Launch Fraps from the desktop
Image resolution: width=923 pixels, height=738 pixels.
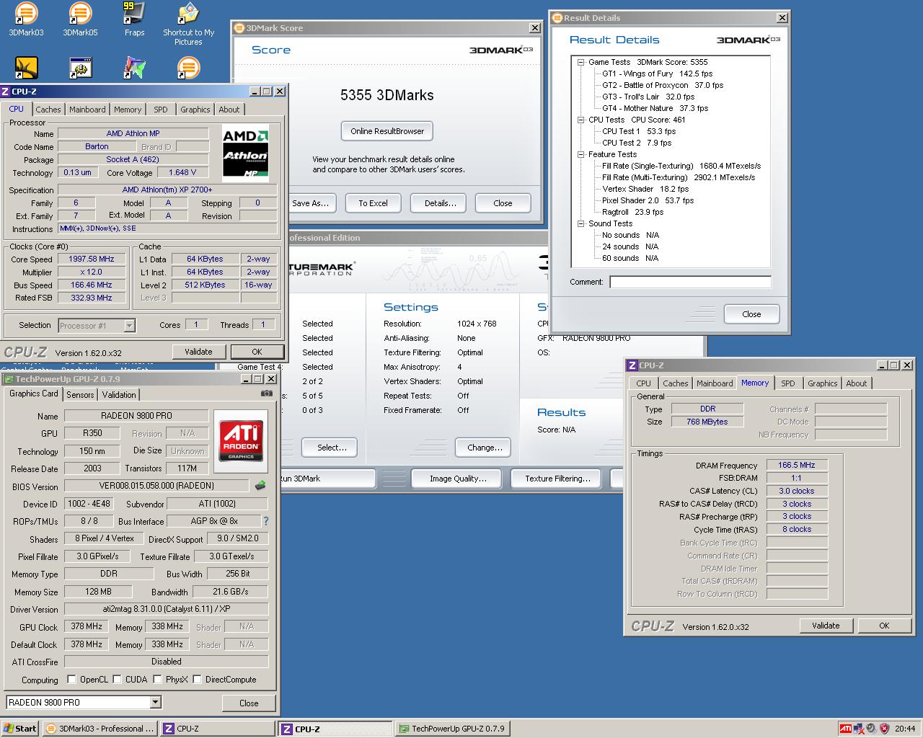[x=134, y=19]
